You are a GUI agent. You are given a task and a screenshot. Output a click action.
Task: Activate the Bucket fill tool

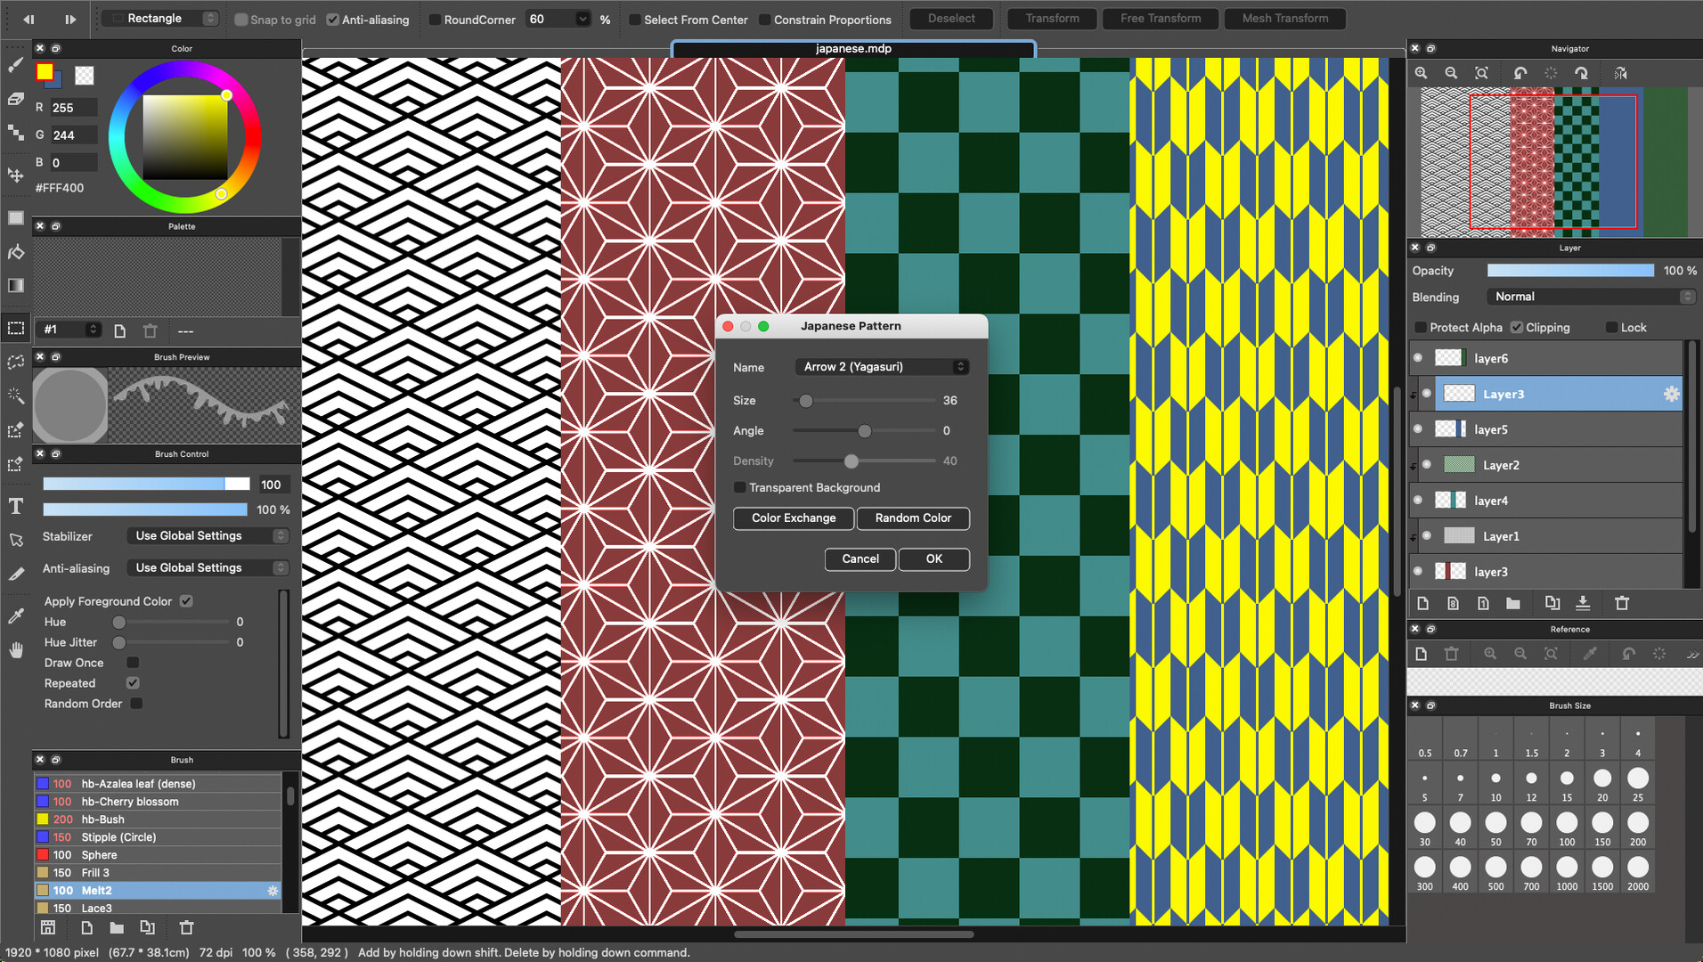15,253
